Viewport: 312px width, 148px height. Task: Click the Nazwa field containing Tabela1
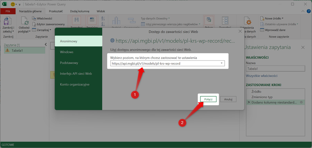[x=275, y=68]
